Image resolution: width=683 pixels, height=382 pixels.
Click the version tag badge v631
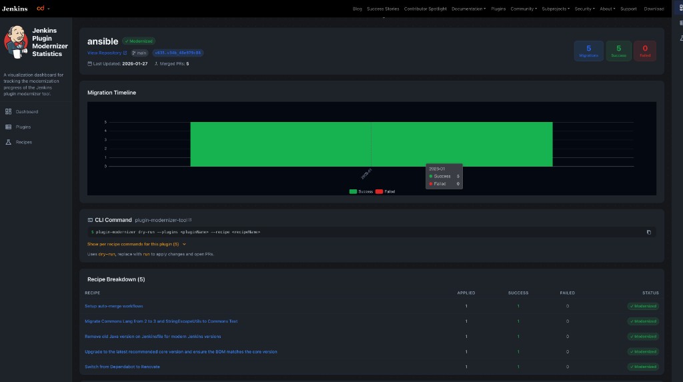[x=177, y=53]
